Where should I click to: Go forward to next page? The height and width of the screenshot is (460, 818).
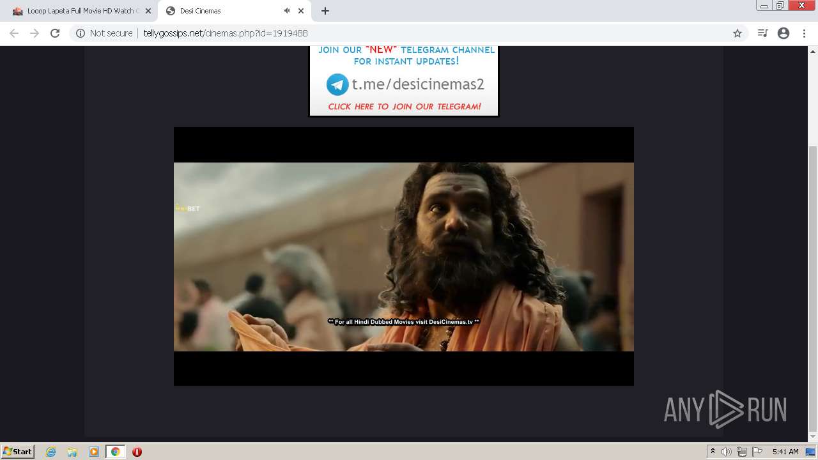point(35,33)
